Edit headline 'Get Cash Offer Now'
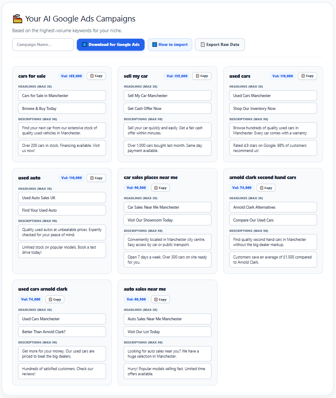The width and height of the screenshot is (336, 398). 167,108
